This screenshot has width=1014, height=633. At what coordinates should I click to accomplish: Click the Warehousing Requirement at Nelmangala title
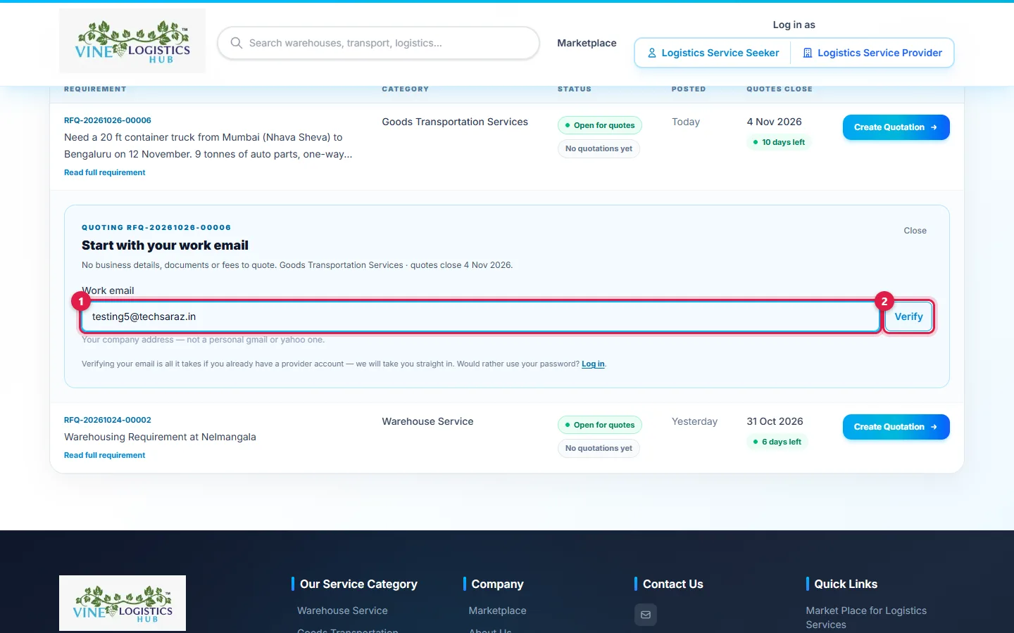(160, 437)
